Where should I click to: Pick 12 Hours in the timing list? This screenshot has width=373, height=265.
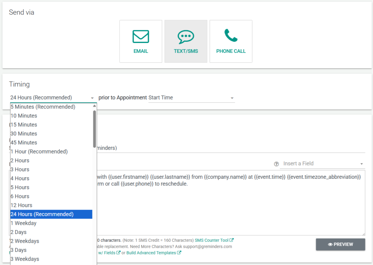(21, 205)
